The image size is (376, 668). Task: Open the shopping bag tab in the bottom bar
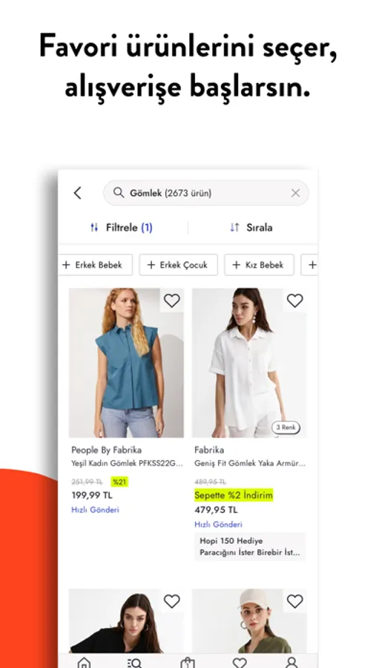pyautogui.click(x=188, y=663)
